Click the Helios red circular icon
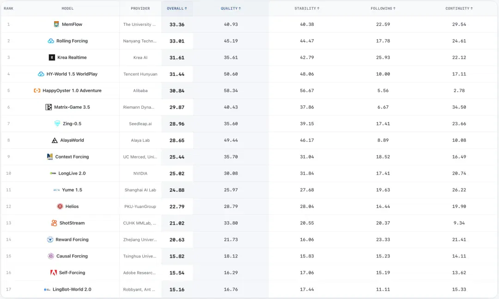Screen dimensions: 499x299 point(60,206)
